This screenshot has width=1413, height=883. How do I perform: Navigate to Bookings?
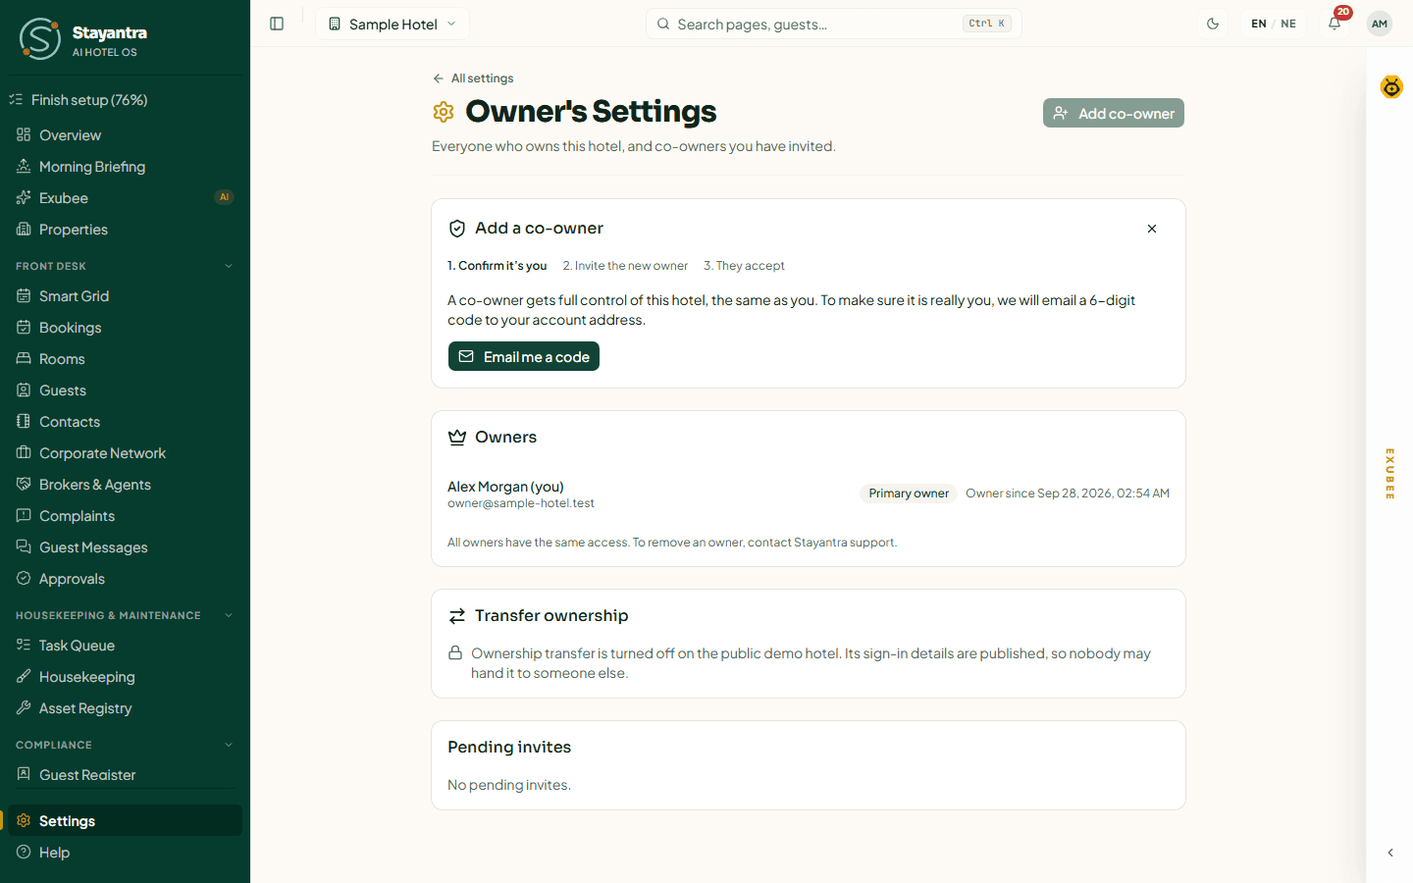click(125, 328)
